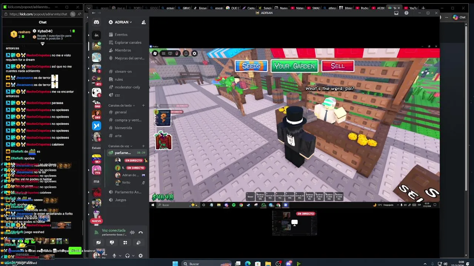Open headphone output options chevron
The height and width of the screenshot is (266, 474).
pos(133,256)
